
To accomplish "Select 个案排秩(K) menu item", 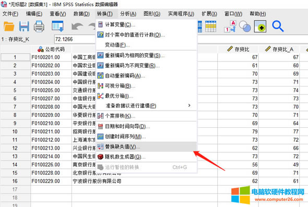I will pos(146,116).
